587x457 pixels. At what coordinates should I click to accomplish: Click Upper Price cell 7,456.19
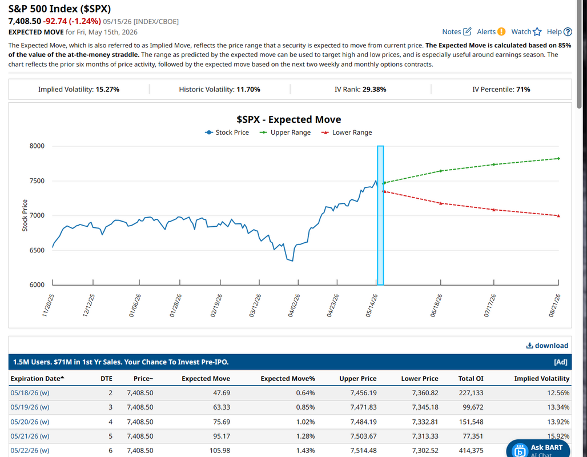click(x=364, y=393)
